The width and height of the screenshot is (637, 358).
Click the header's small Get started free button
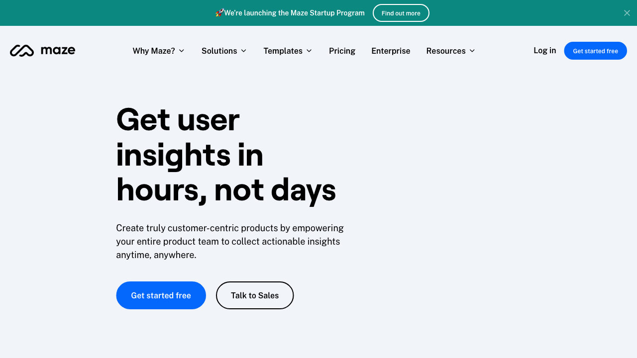coord(595,51)
